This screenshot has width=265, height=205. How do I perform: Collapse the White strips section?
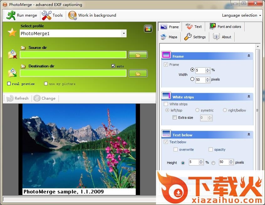coord(249,97)
